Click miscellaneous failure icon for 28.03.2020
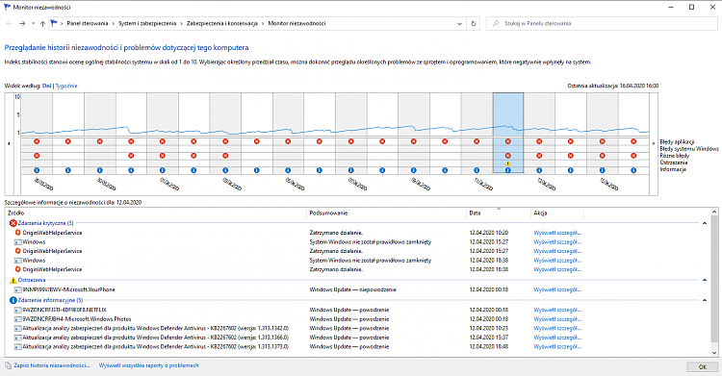The width and height of the screenshot is (722, 376). tap(37, 156)
